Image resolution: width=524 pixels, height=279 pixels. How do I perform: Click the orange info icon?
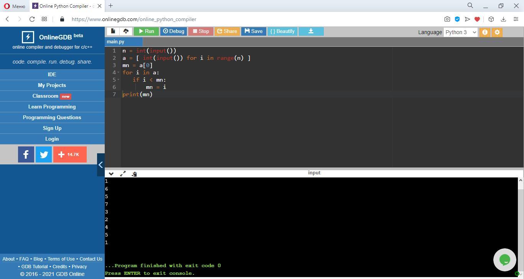pyautogui.click(x=485, y=32)
